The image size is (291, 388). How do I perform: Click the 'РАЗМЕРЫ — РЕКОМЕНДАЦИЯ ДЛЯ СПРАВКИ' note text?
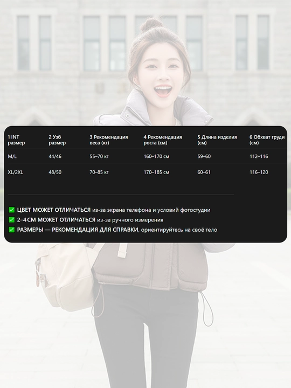click(78, 230)
